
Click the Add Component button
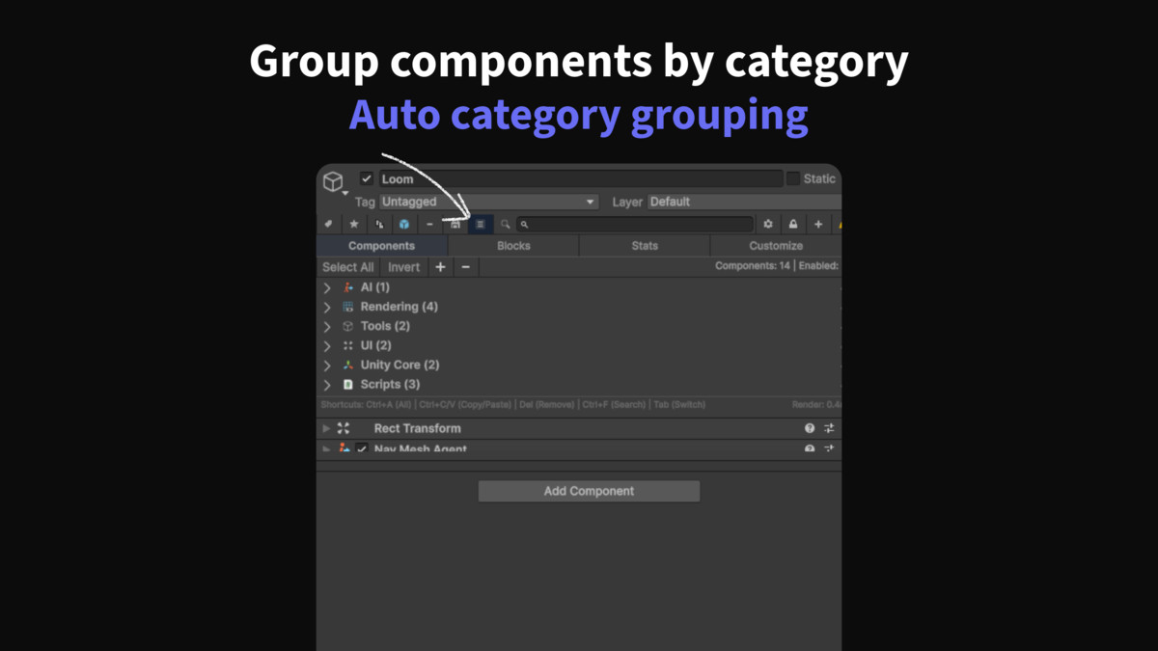[589, 491]
